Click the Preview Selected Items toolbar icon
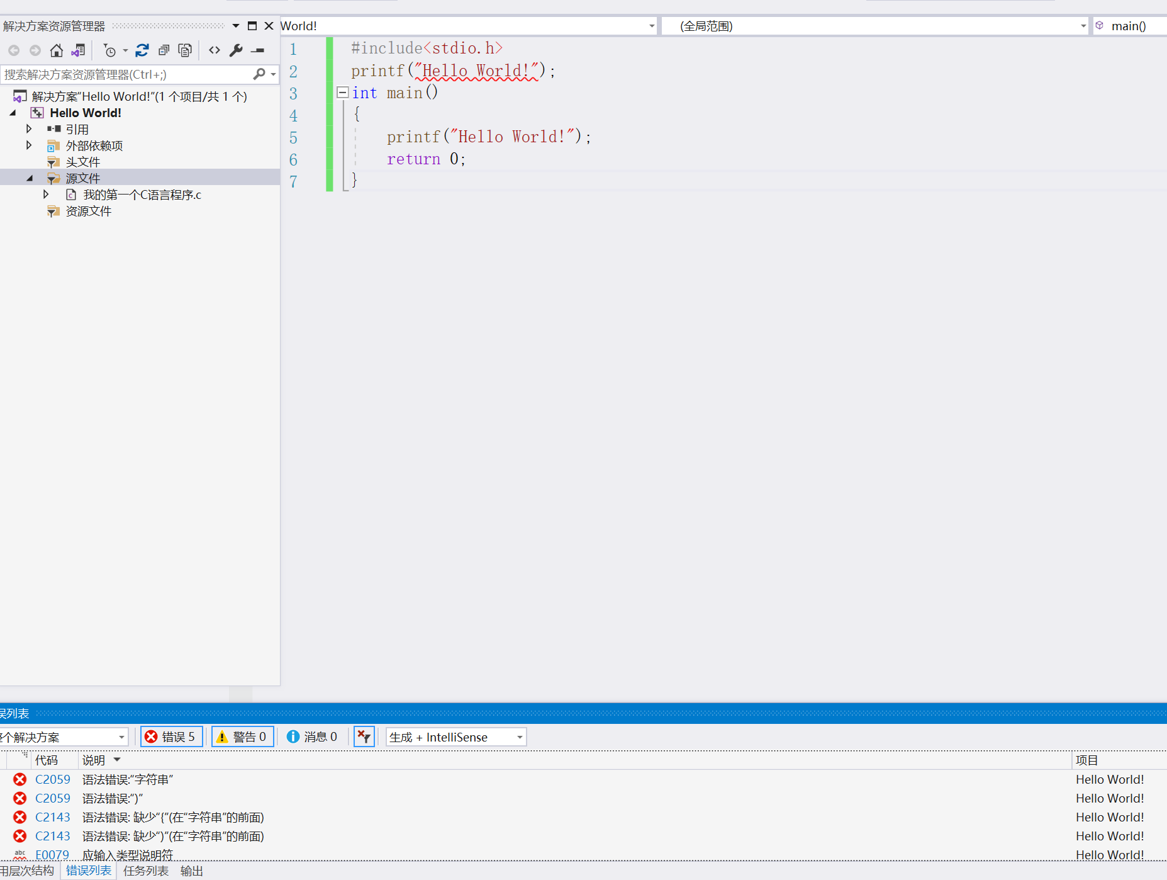Image resolution: width=1167 pixels, height=880 pixels. (x=257, y=50)
